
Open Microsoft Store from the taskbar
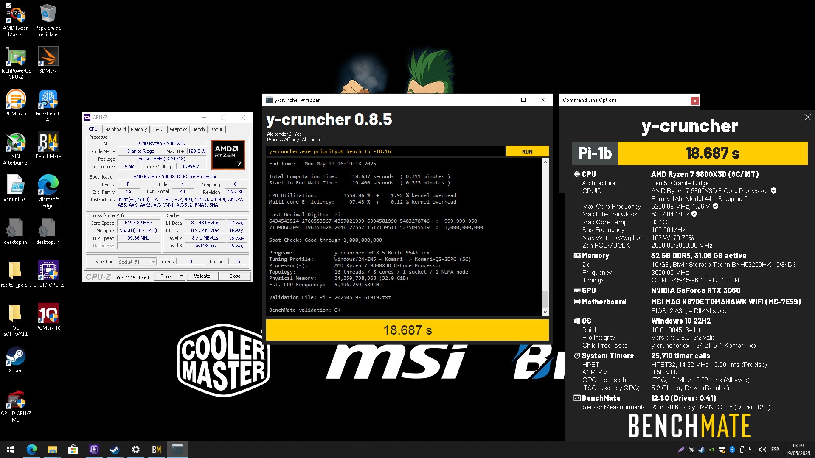73,450
